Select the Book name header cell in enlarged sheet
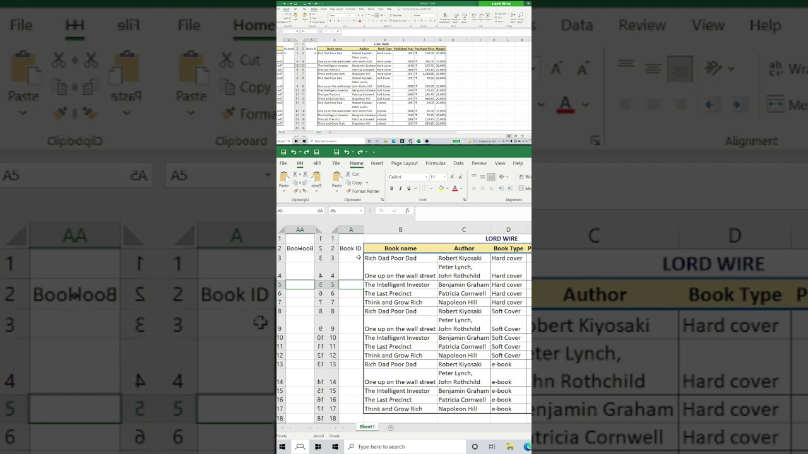 pyautogui.click(x=400, y=248)
